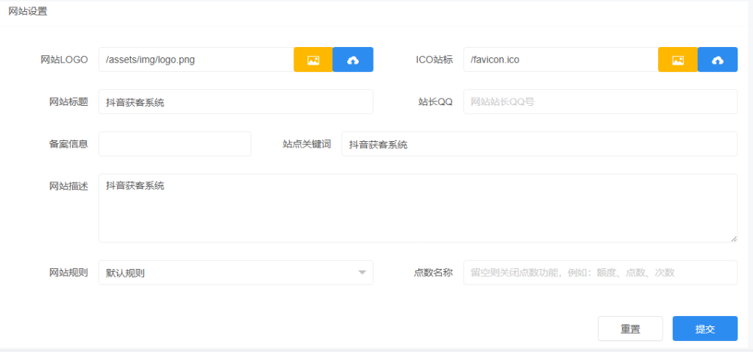Expand the 网站规则 dropdown arrow

[362, 273]
